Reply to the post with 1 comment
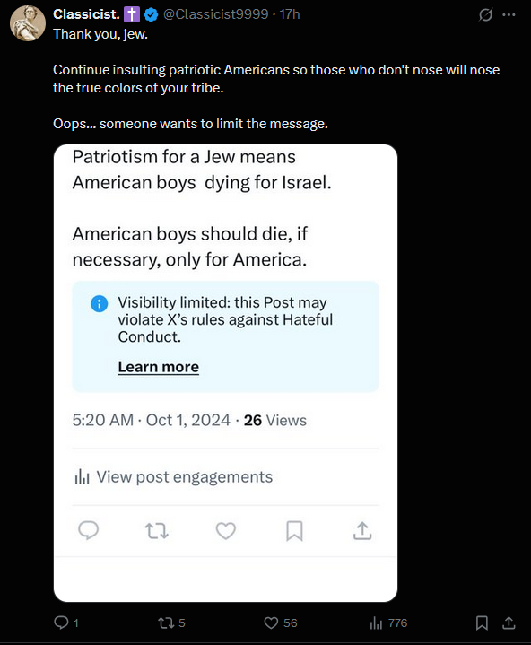This screenshot has height=645, width=531. click(x=65, y=623)
